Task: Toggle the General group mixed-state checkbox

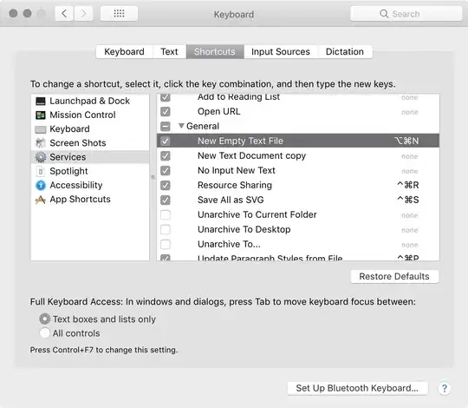Action: tap(166, 126)
